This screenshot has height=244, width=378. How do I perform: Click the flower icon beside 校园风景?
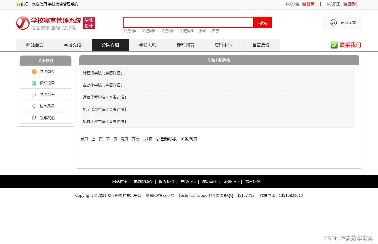click(34, 106)
